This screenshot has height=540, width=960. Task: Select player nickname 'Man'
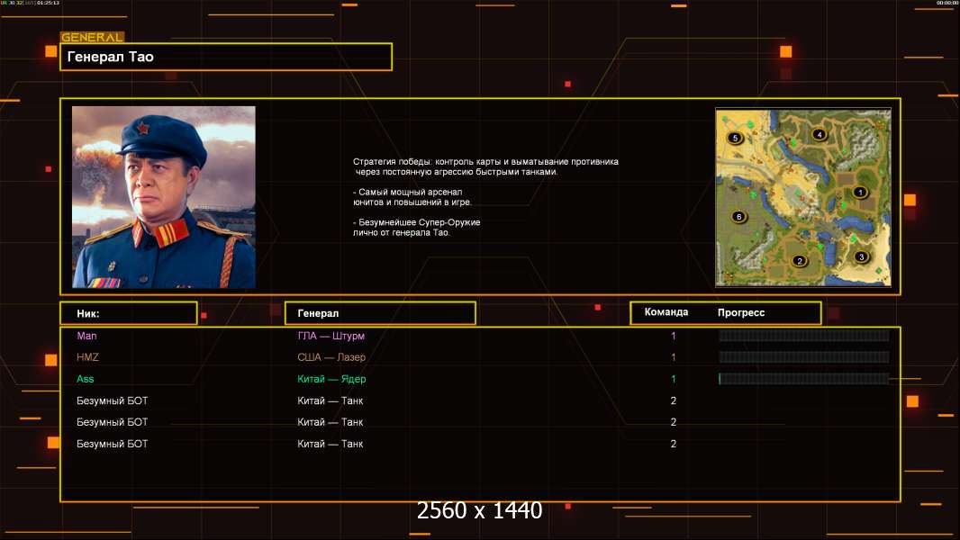(x=87, y=336)
